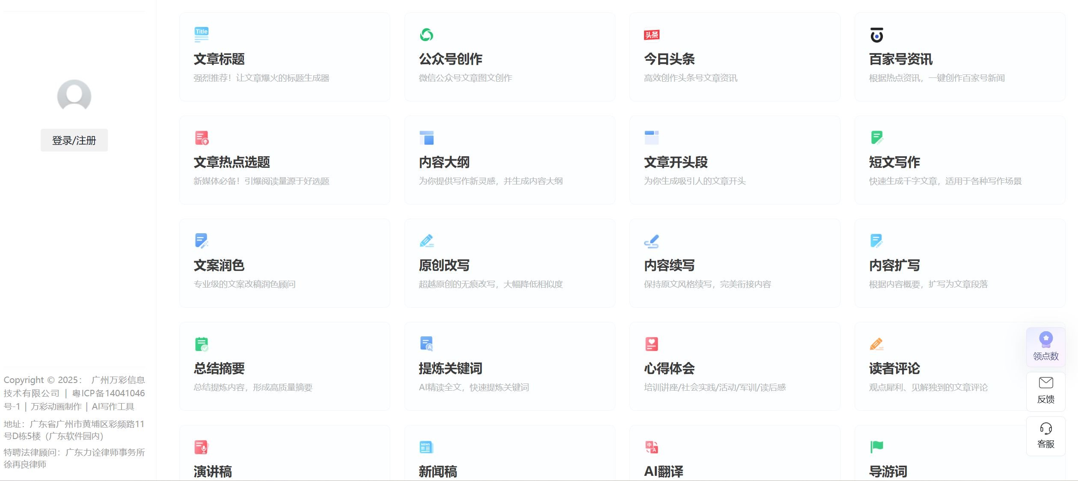Select the 文章热点选题 heading
This screenshot has height=481, width=1078.
click(x=232, y=162)
